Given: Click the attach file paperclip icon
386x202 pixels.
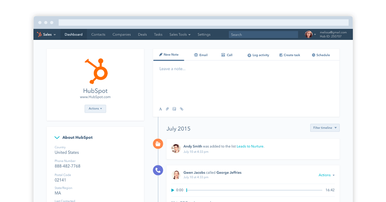Looking at the screenshot, I should (x=167, y=109).
